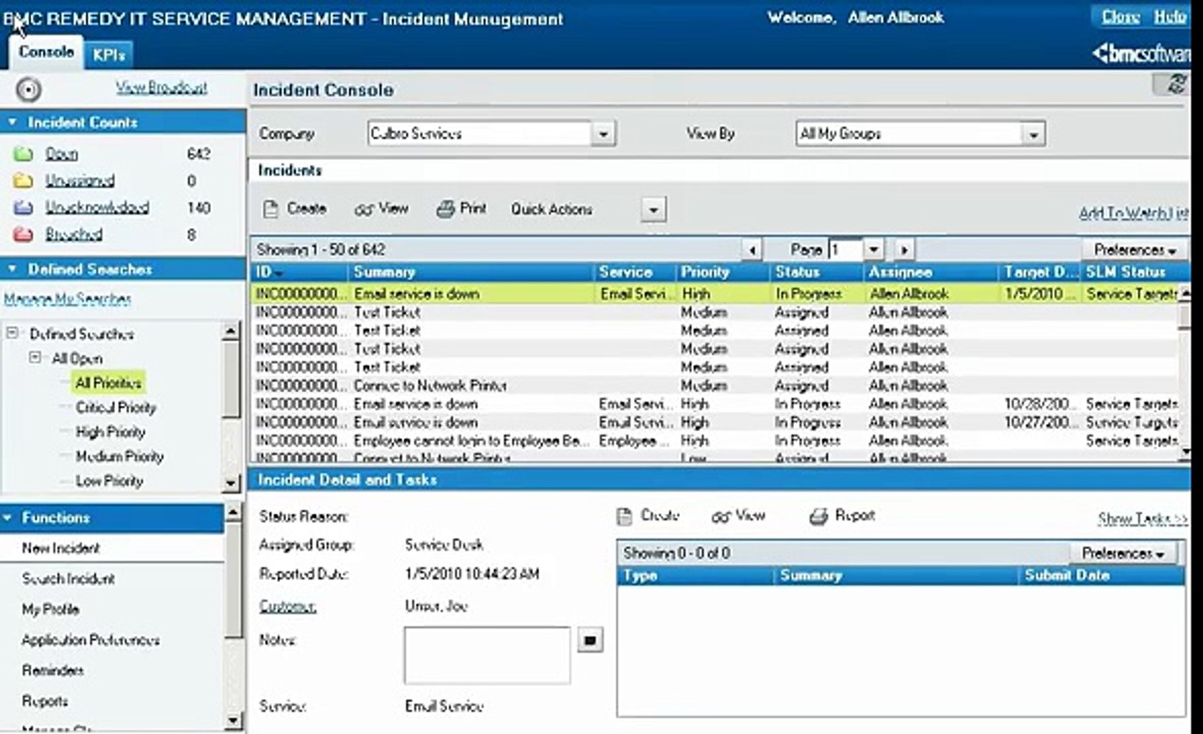Select the 'Connect to Network Printer' Medium incident row
This screenshot has height=734, width=1203.
[715, 385]
